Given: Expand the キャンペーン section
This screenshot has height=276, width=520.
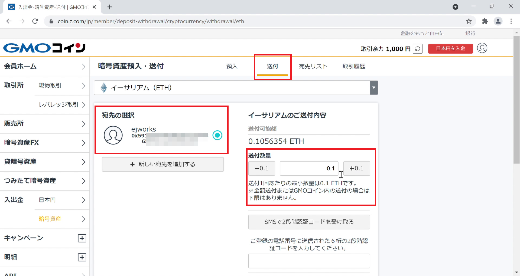Looking at the screenshot, I should (x=82, y=238).
